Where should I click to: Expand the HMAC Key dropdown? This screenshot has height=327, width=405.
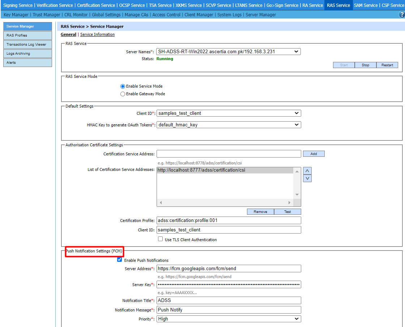(229, 125)
